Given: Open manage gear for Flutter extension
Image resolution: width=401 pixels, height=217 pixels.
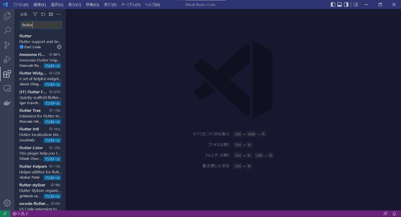Looking at the screenshot, I should click(59, 47).
